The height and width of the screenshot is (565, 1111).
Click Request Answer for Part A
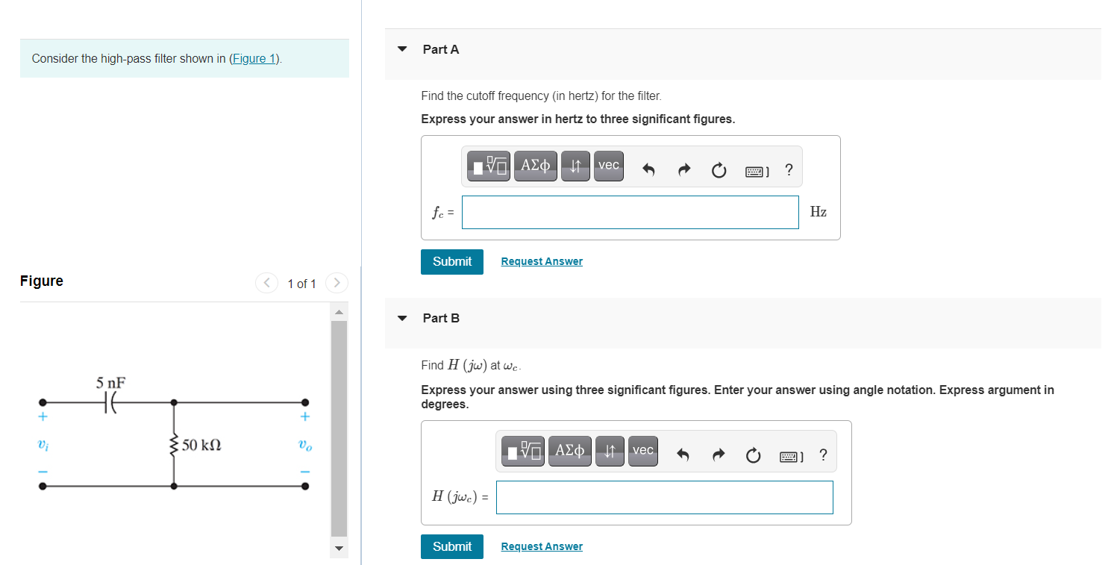click(x=542, y=260)
